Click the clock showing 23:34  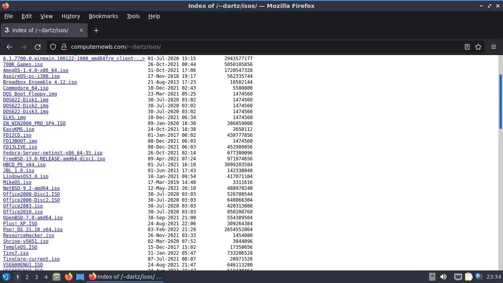coord(494,277)
